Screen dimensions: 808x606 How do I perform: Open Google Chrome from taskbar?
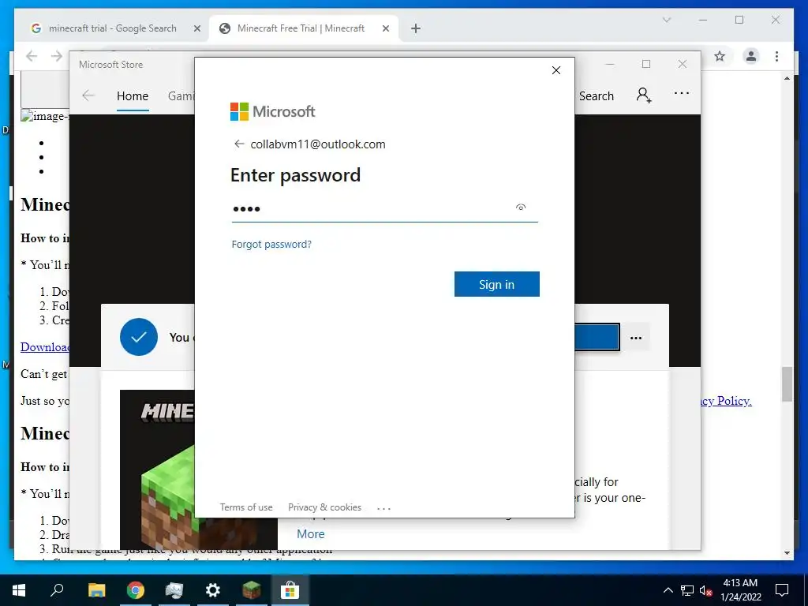[x=136, y=590]
